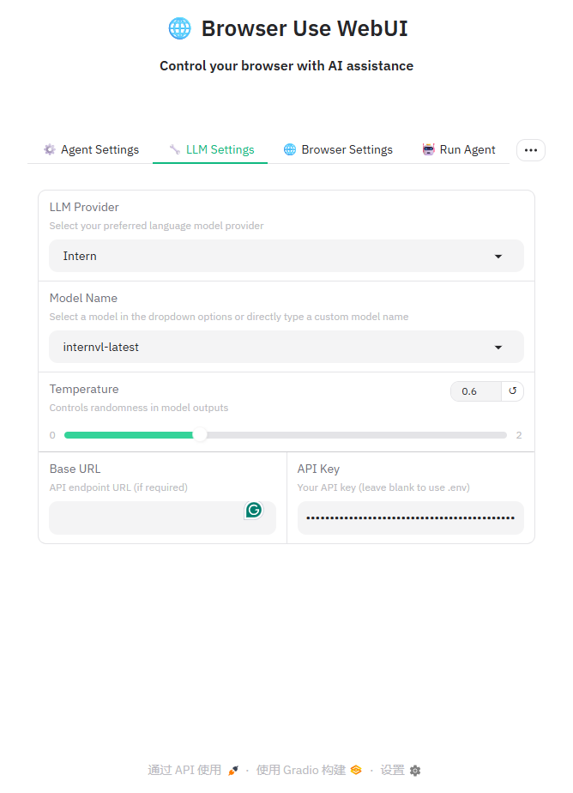Click the robot icon on Run Agent tab
This screenshot has height=793, width=573.
[429, 149]
